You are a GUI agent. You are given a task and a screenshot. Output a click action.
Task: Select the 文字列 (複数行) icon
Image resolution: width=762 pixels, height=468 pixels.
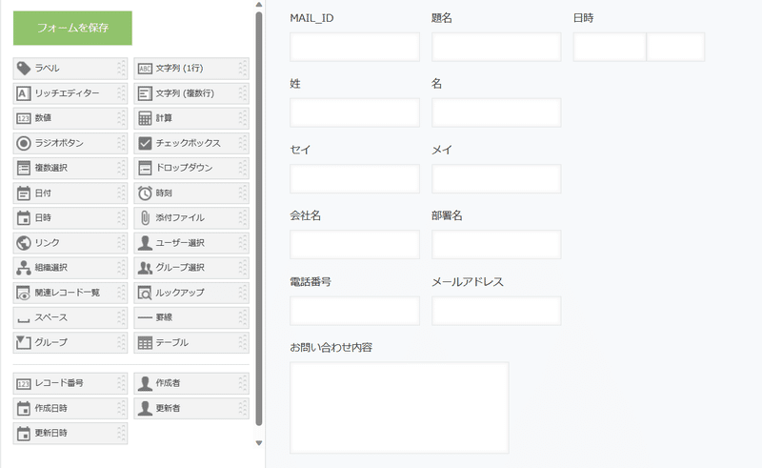pos(145,93)
